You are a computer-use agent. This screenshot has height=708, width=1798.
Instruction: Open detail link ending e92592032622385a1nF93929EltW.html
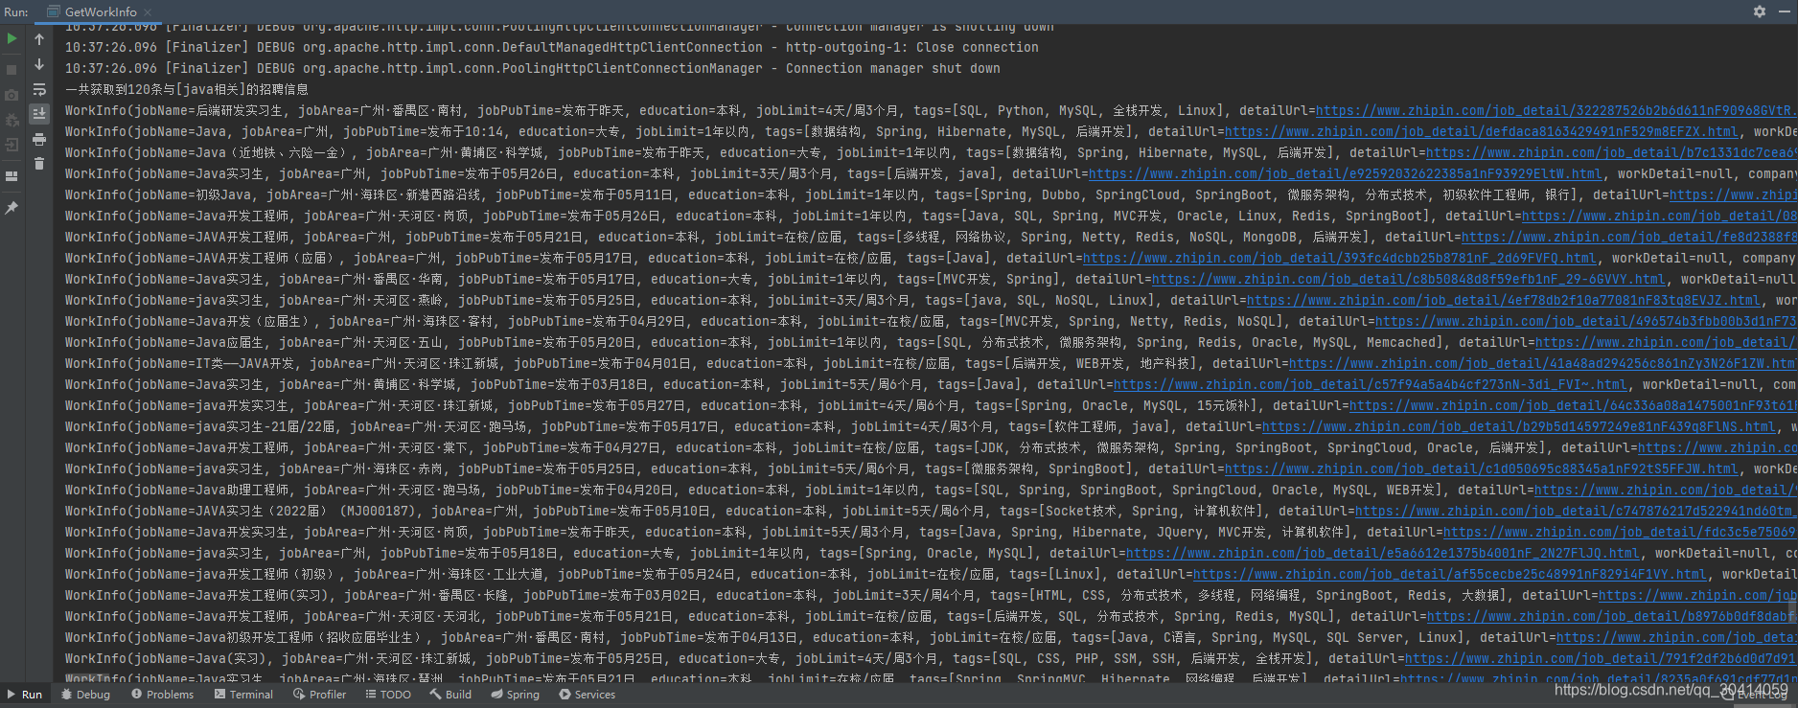pyautogui.click(x=1346, y=174)
